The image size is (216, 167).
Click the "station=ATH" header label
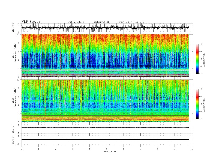pos(101,22)
